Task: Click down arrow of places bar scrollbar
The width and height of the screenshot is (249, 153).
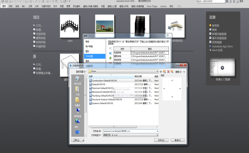Action: point(85,135)
